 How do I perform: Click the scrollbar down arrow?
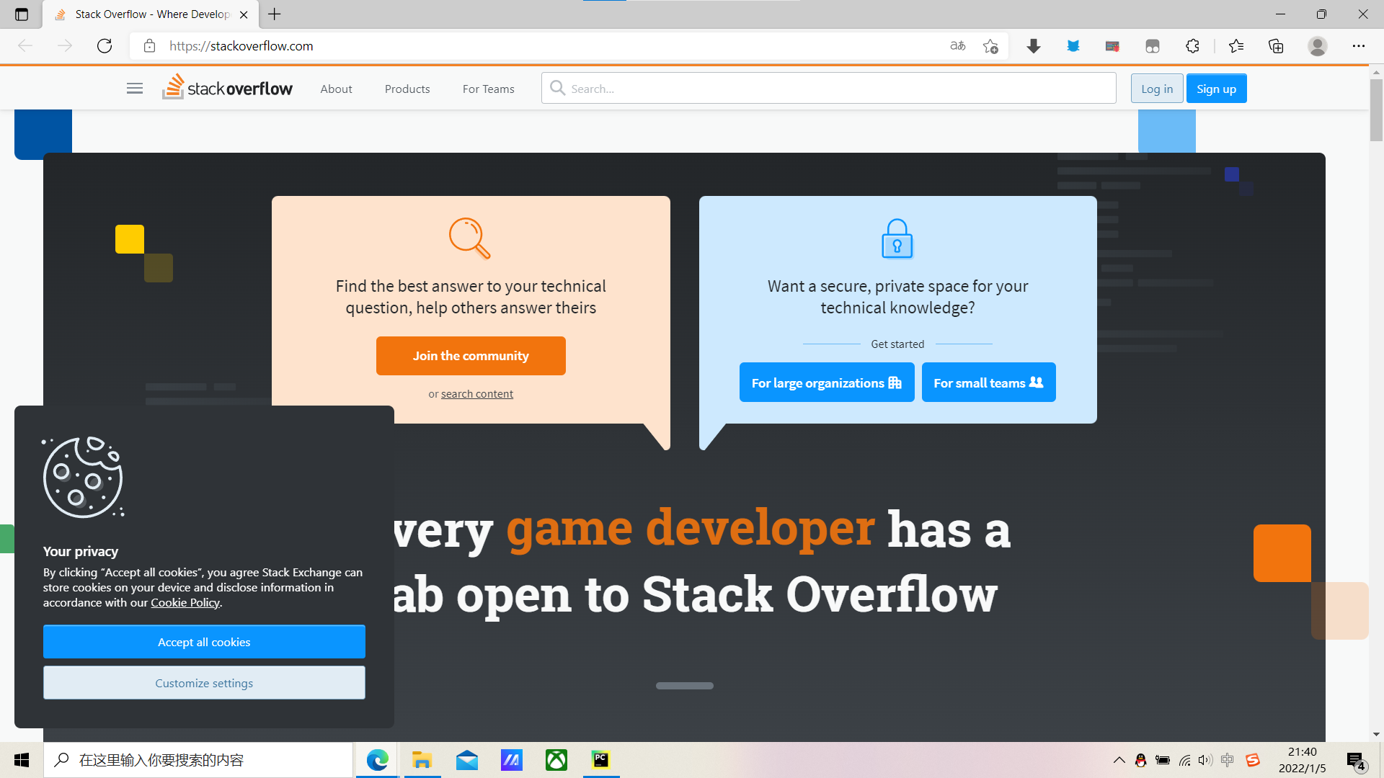1376,735
